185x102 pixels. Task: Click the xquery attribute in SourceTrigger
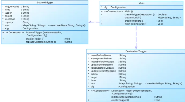[x=9, y=22]
